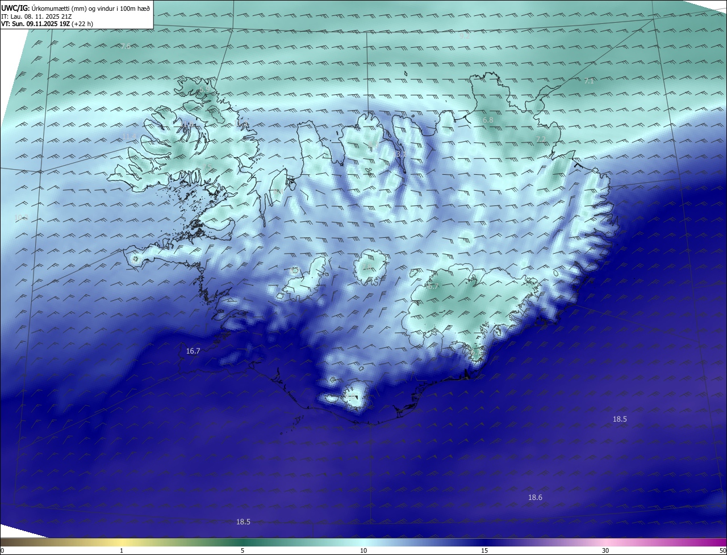Select the 7.6 value in the northwest
The height and width of the screenshot is (555, 727).
pos(126,46)
